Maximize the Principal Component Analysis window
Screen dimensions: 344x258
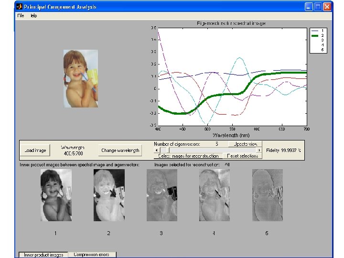(318, 7)
